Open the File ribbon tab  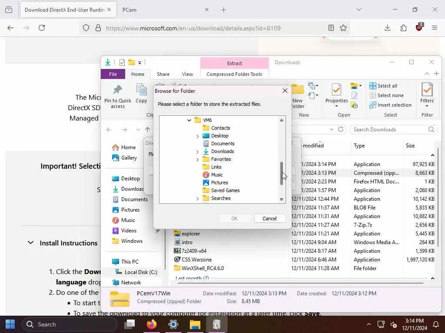113,74
